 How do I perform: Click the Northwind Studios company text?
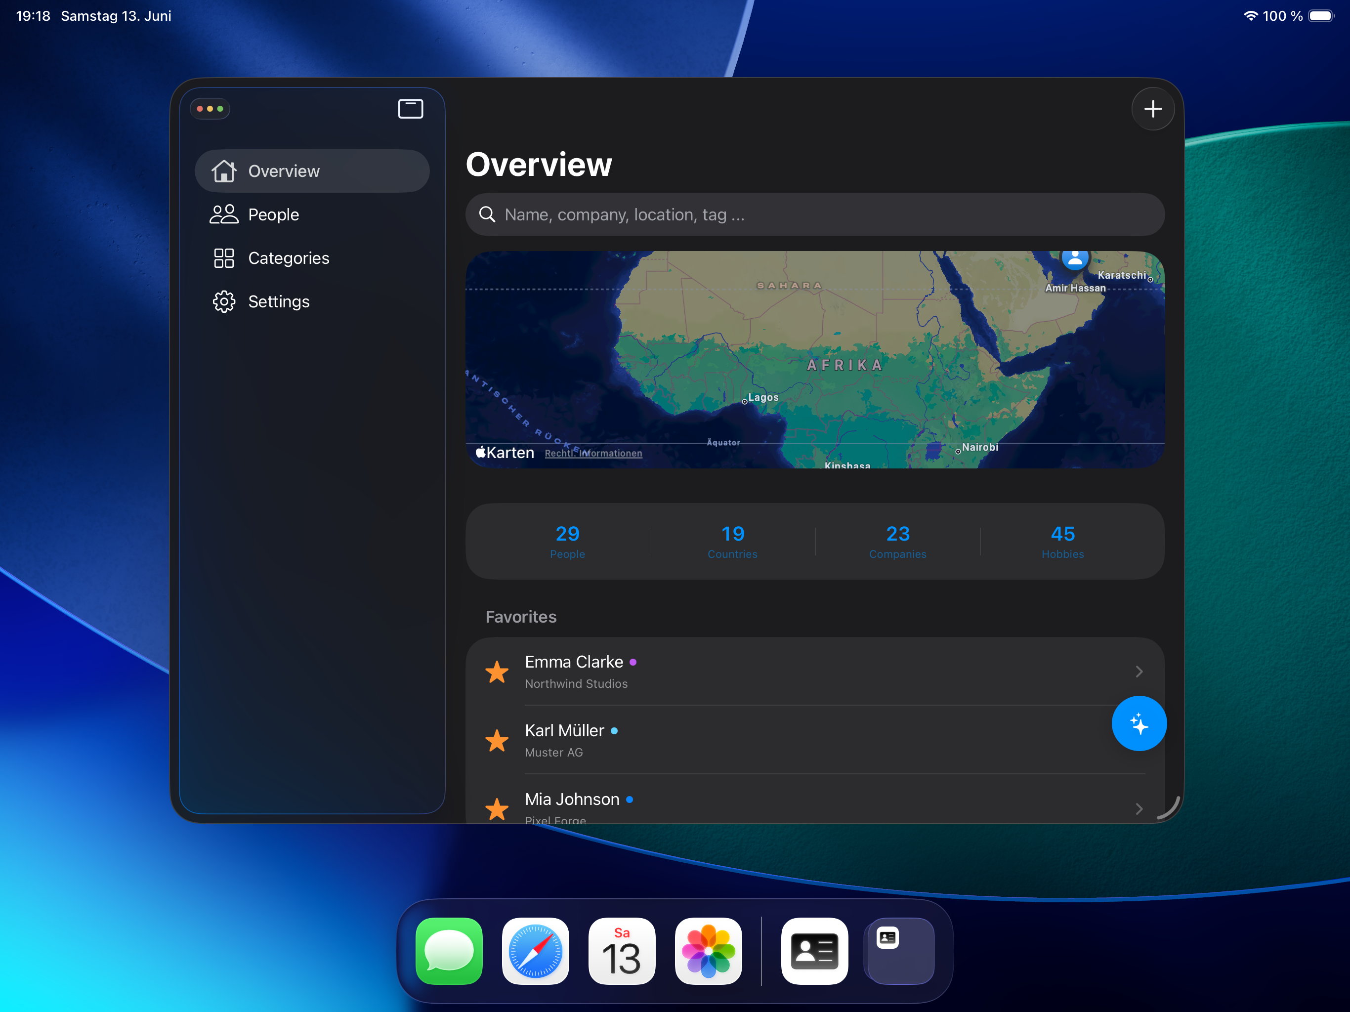pyautogui.click(x=576, y=683)
